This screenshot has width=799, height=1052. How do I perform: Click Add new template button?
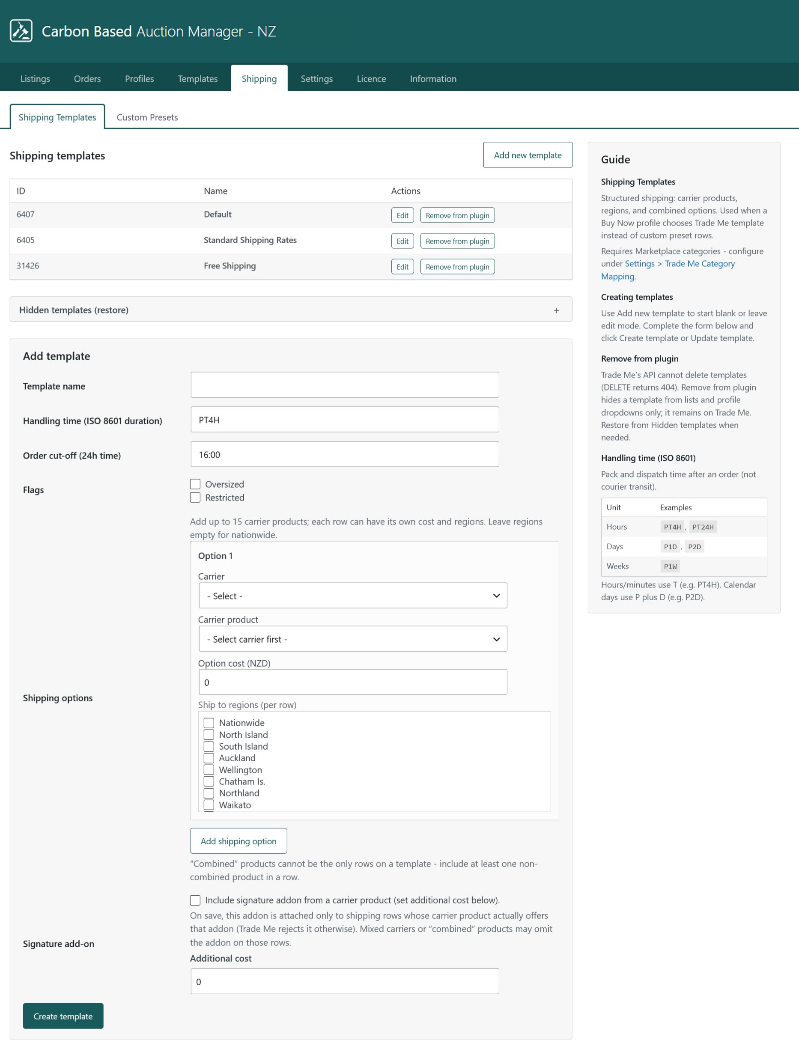[528, 155]
